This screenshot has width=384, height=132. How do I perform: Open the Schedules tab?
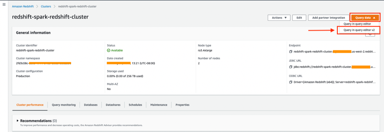136,105
